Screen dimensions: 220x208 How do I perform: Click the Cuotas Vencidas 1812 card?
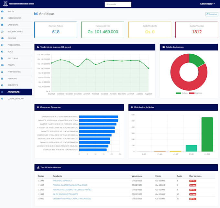197,30
